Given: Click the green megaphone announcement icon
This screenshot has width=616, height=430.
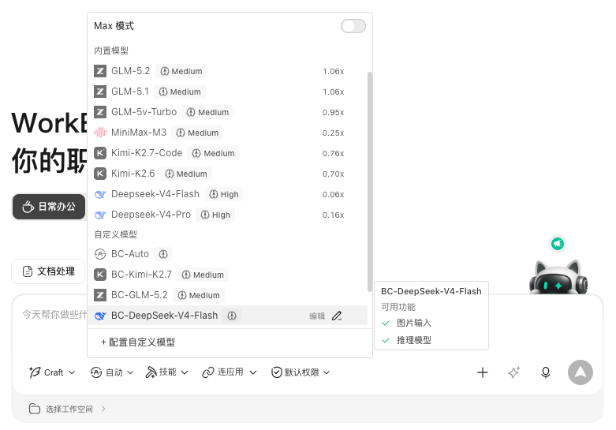Looking at the screenshot, I should [558, 244].
